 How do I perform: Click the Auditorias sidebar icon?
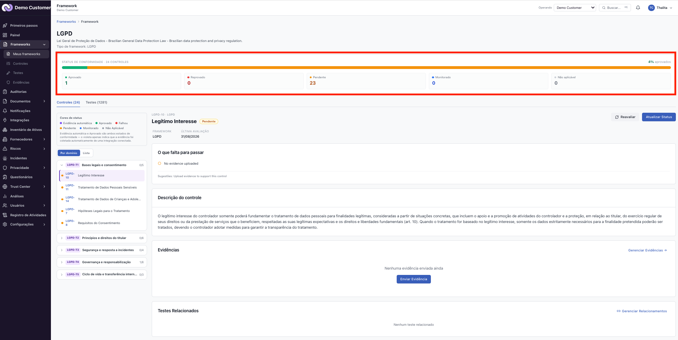click(5, 92)
